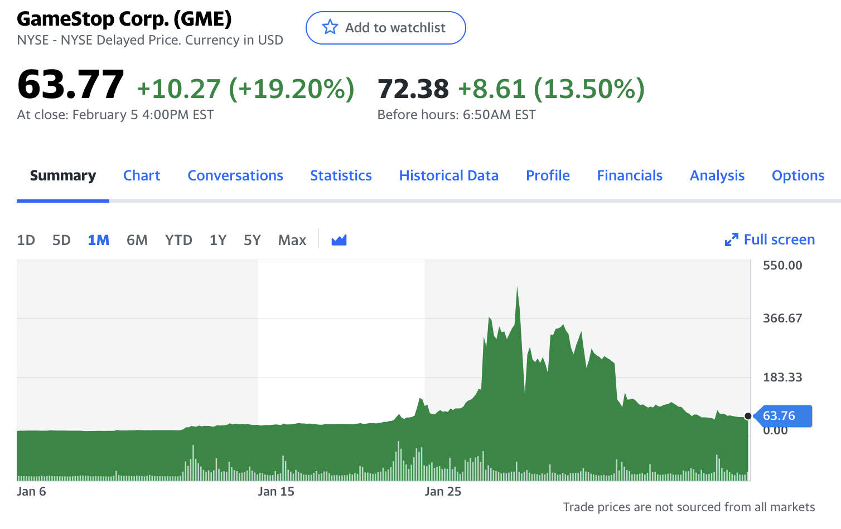This screenshot has width=841, height=529.
Task: Click the pre-market price 72.38
Action: (x=413, y=89)
